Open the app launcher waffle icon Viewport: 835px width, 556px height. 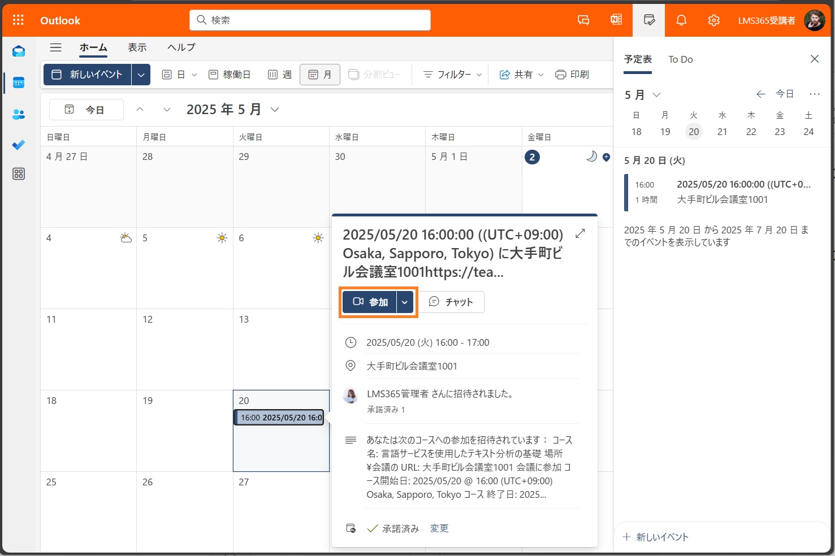point(18,20)
